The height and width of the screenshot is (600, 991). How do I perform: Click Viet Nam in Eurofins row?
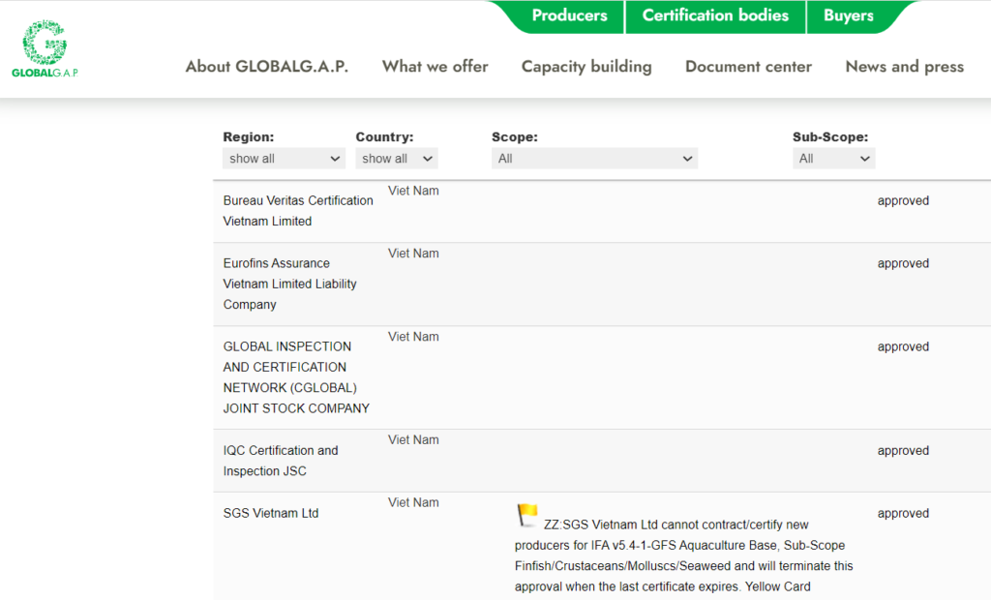pyautogui.click(x=413, y=253)
